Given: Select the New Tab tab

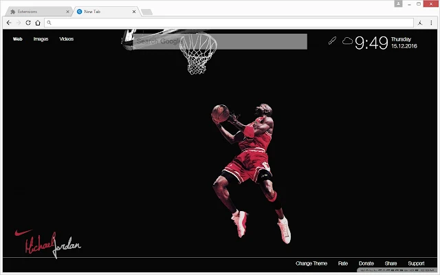Looking at the screenshot, I should pos(107,12).
